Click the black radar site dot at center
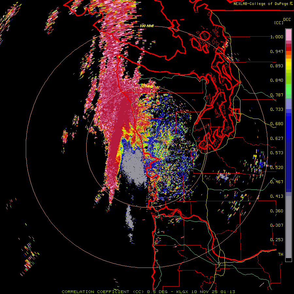The height and width of the screenshot is (294, 294). click(146, 148)
